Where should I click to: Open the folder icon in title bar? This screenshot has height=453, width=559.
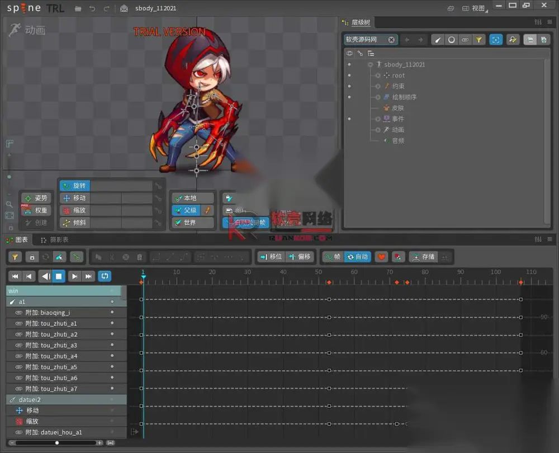78,8
